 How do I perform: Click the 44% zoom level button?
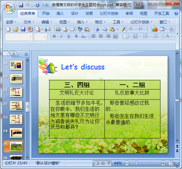(x=118, y=163)
